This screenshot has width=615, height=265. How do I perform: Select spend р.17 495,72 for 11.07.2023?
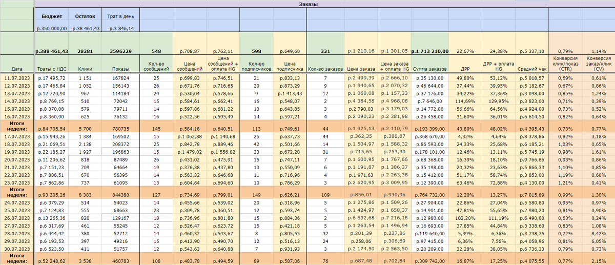tap(51, 77)
